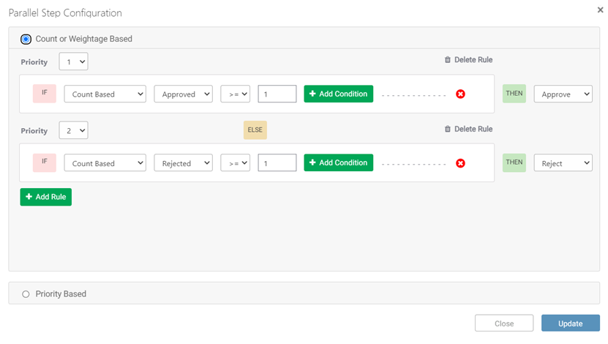Open Priority 2 number dropdown
Viewport: 608px width, 344px height.
pyautogui.click(x=73, y=131)
